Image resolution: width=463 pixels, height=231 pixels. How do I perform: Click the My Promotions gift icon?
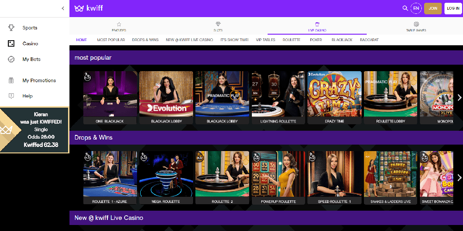(x=12, y=80)
